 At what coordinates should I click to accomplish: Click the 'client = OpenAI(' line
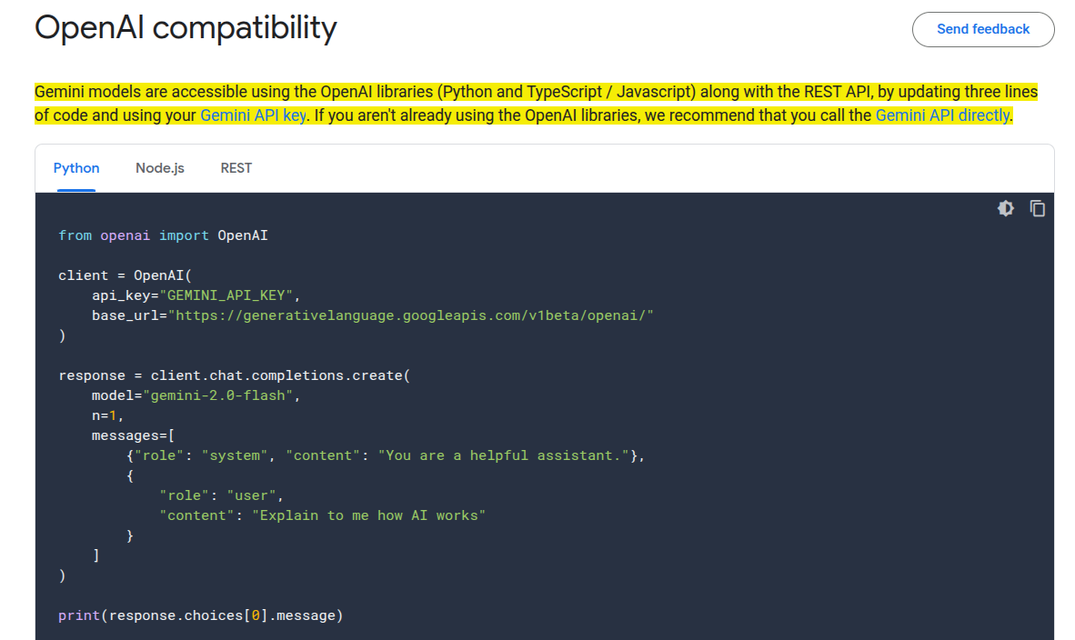(x=125, y=275)
